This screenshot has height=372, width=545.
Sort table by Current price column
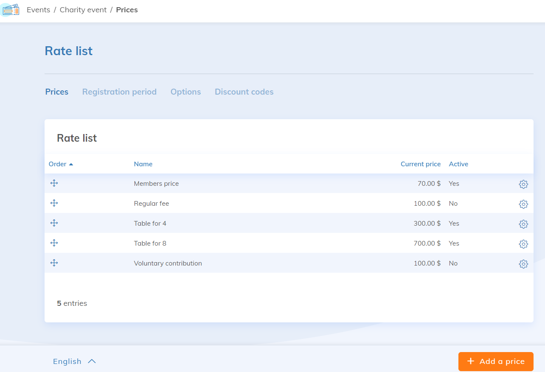[420, 164]
